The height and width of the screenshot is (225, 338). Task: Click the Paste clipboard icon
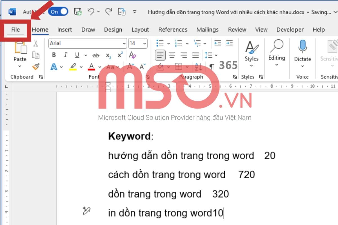[21, 48]
